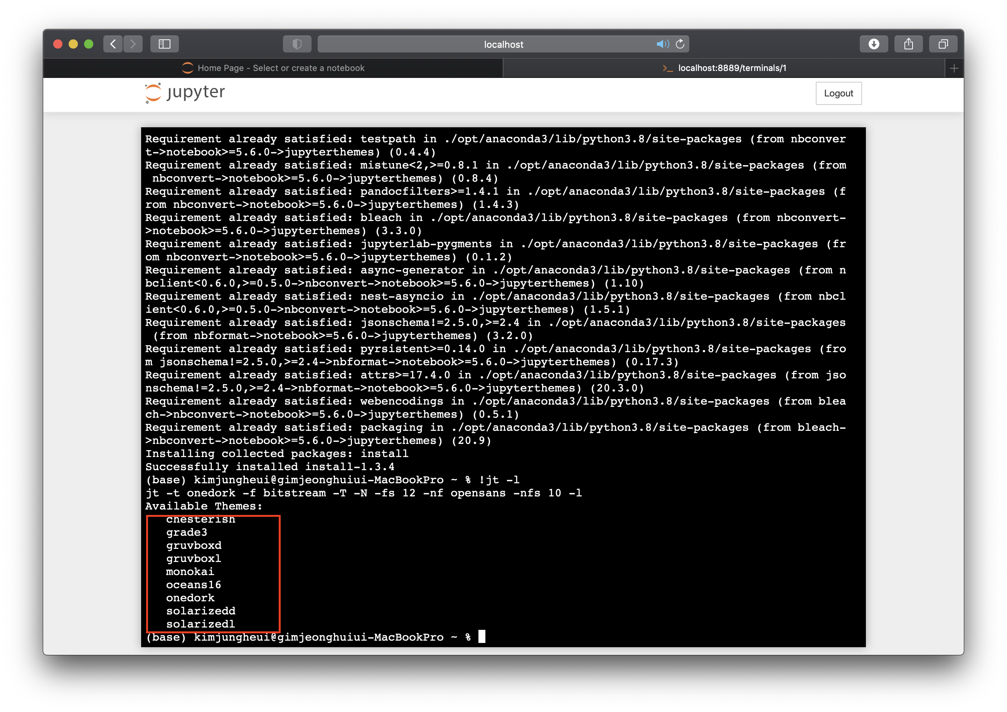1007x712 pixels.
Task: Switch to Home Page notebook tab
Action: point(273,68)
